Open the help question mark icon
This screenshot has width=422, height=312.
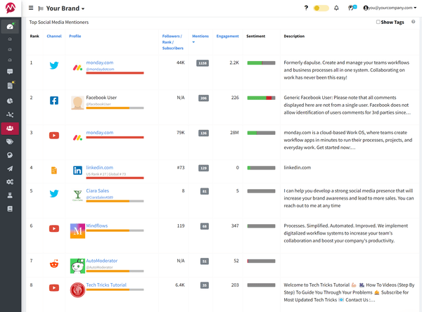(306, 8)
